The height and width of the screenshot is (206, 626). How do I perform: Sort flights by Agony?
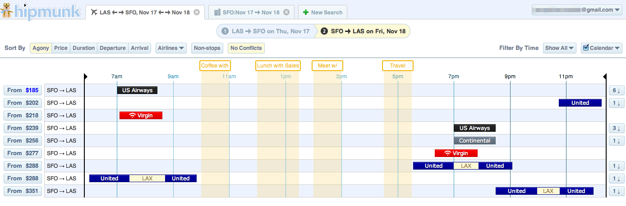(41, 48)
